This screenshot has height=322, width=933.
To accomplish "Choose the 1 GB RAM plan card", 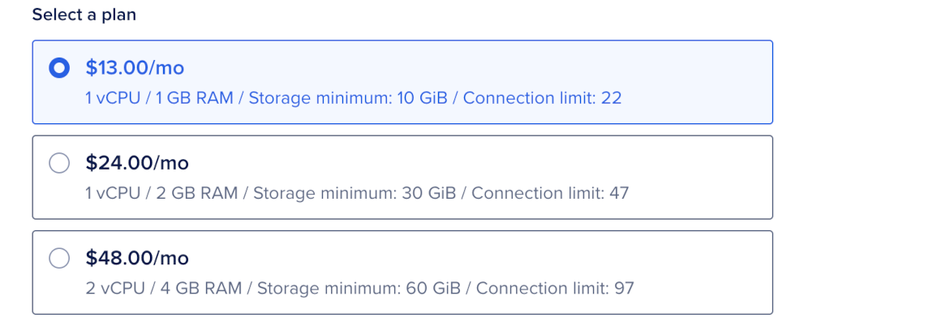I will click(402, 82).
